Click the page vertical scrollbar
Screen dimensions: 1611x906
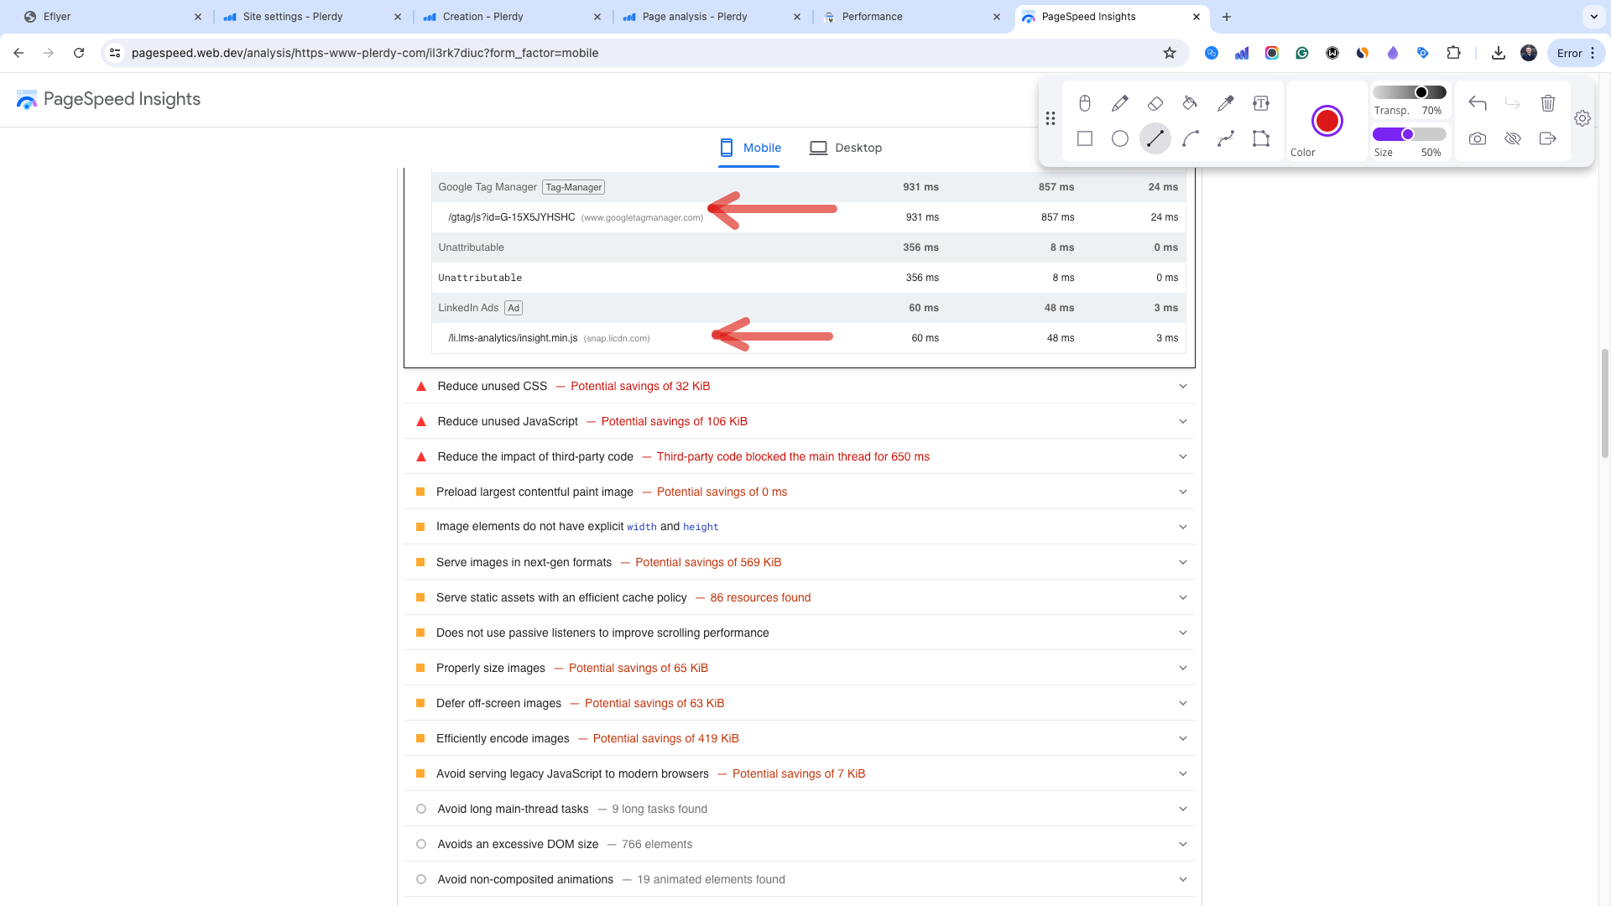click(1605, 403)
